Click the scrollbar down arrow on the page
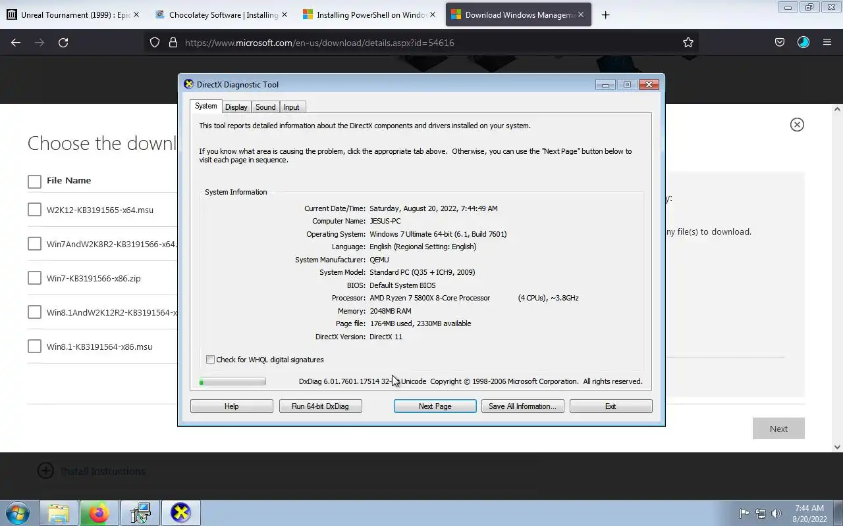This screenshot has height=526, width=843. (838, 447)
